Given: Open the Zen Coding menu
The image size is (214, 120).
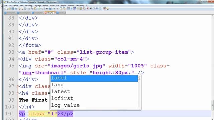Looking at the screenshot, I should (80, 6).
